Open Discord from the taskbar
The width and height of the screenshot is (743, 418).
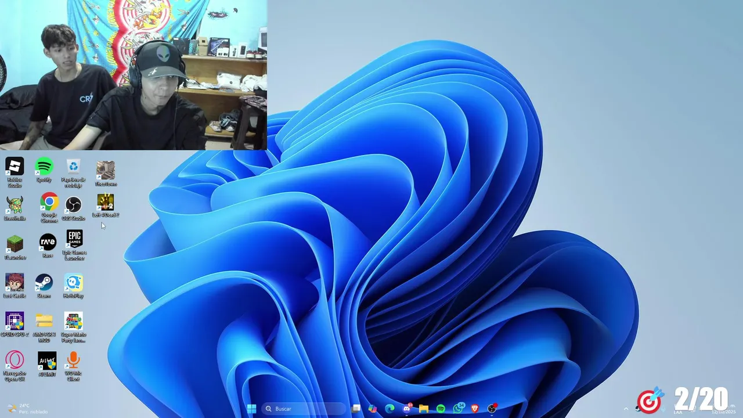[x=407, y=409]
